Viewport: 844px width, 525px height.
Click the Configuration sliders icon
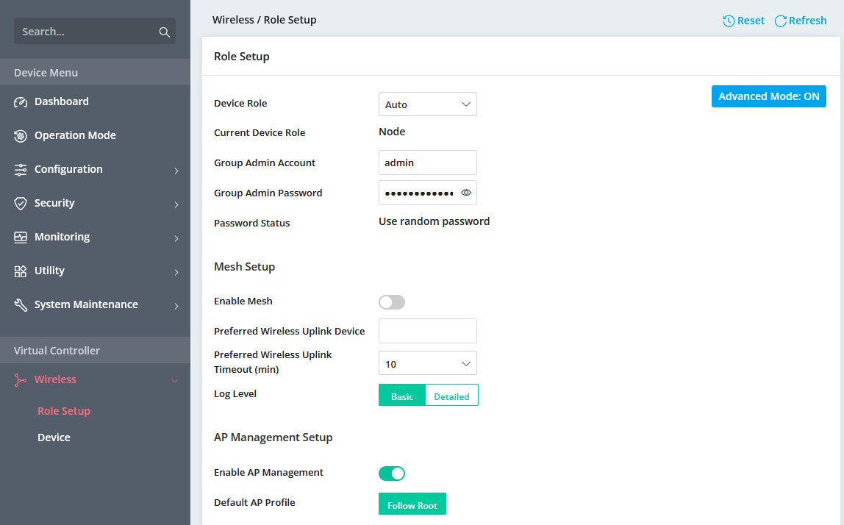pos(21,170)
